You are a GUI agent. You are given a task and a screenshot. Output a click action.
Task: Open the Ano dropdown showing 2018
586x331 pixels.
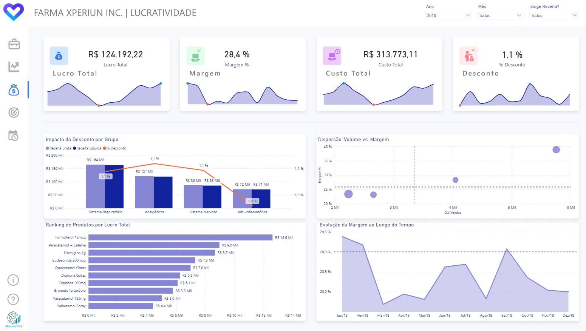point(448,15)
